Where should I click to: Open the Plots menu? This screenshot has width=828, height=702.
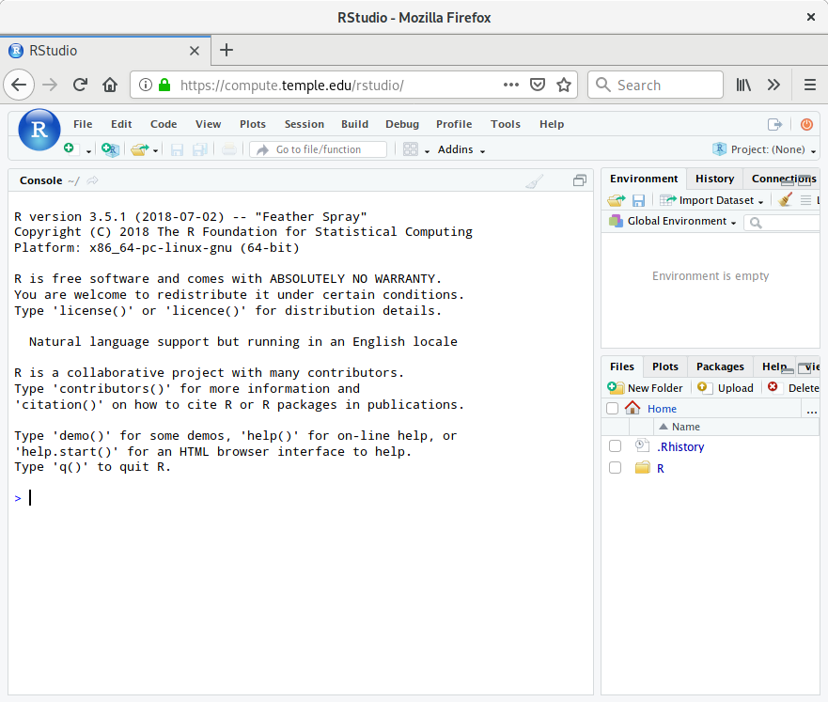(x=253, y=124)
